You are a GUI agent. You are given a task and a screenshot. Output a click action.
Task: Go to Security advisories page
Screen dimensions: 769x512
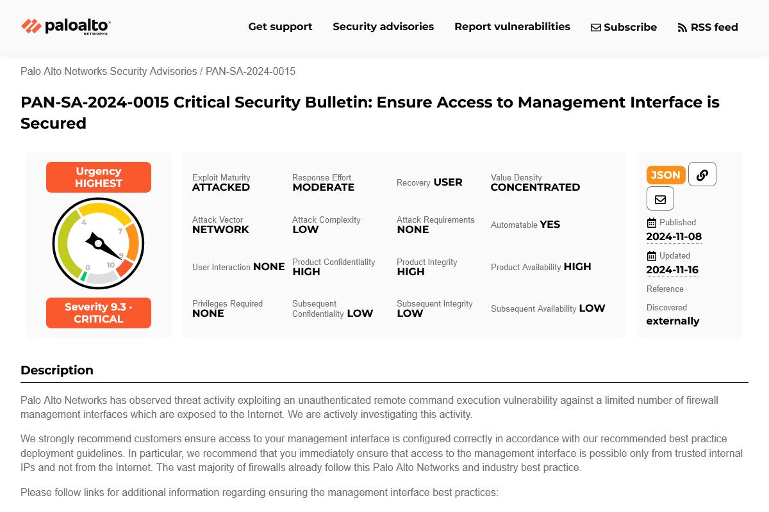point(383,26)
